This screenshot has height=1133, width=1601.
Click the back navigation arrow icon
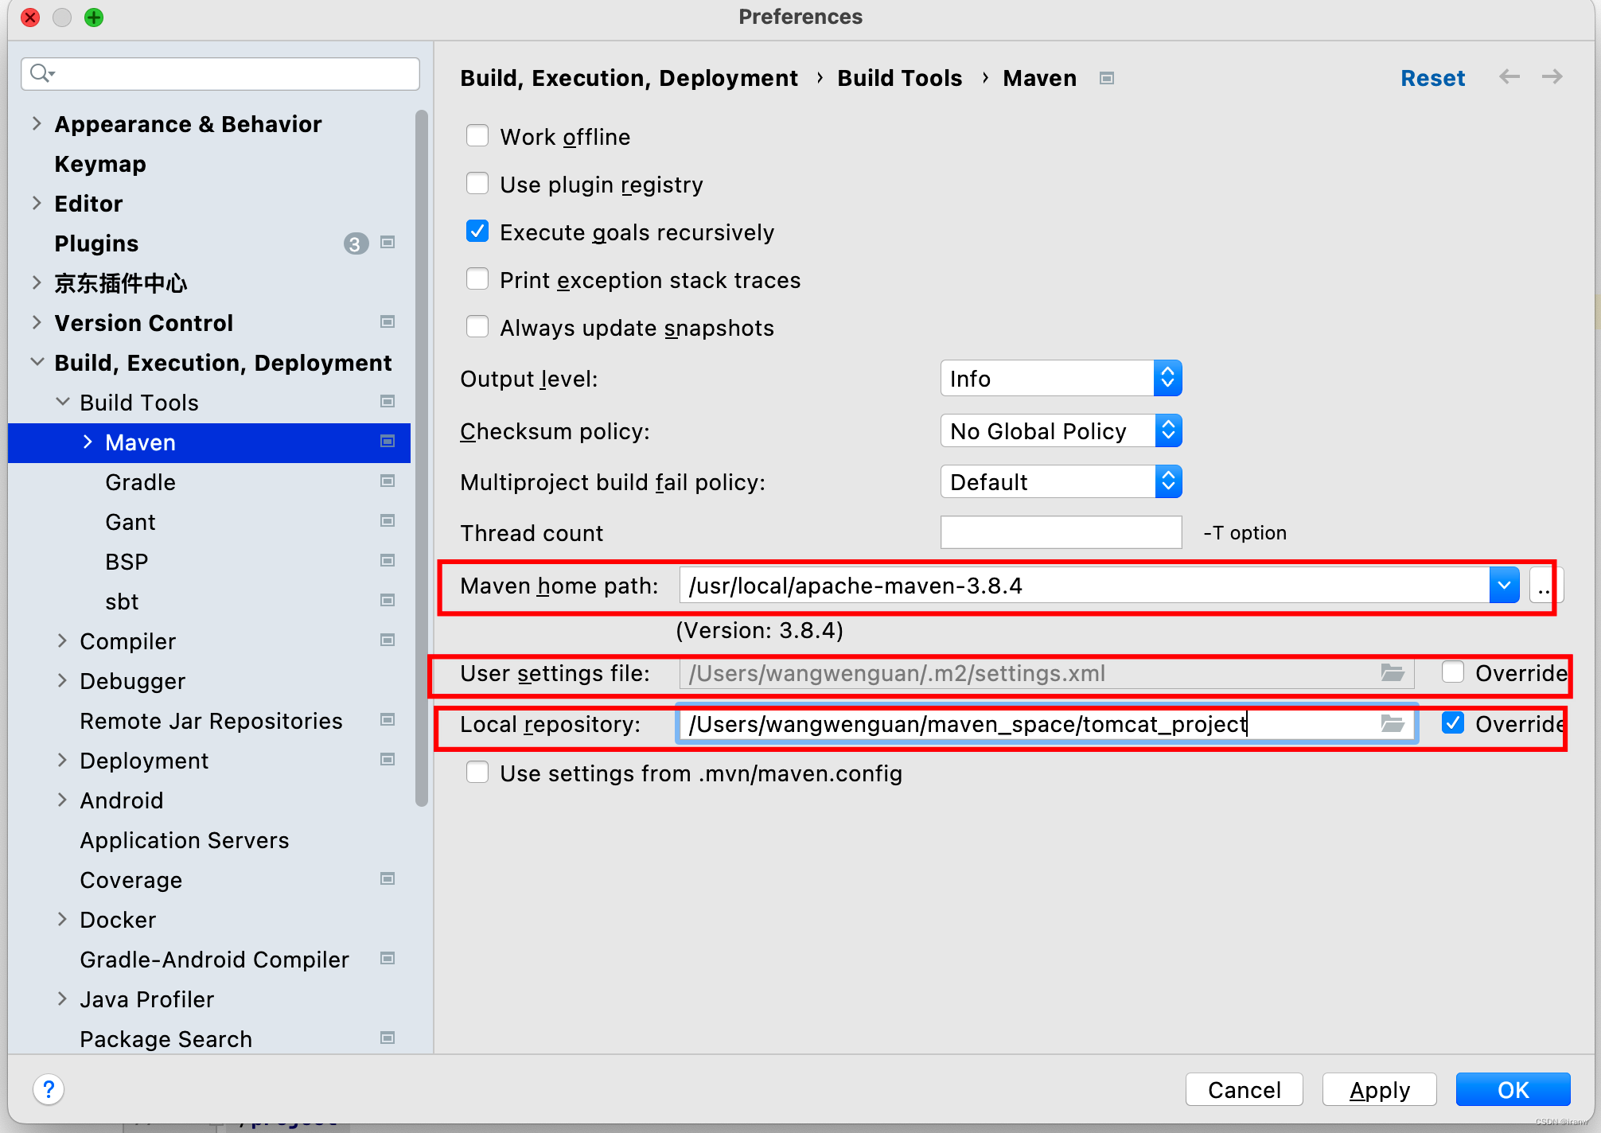point(1509,77)
